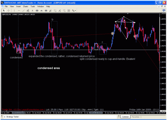Click 'Friday 16th Jan 2009 - 10:11' timestamp

(x=144, y=110)
